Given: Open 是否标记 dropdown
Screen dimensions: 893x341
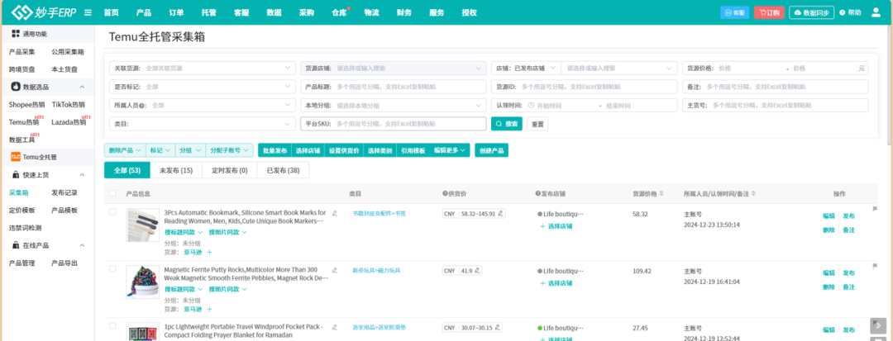Looking at the screenshot, I should click(x=202, y=87).
